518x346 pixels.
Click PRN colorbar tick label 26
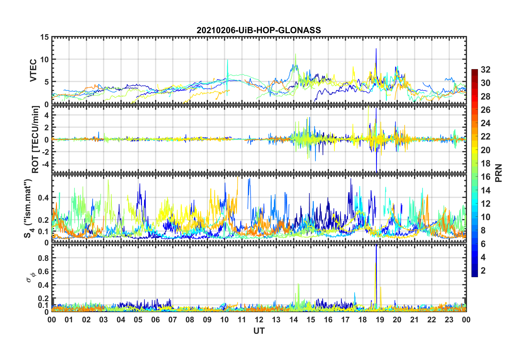[485, 110]
